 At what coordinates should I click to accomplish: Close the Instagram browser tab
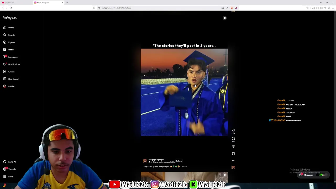[62, 3]
